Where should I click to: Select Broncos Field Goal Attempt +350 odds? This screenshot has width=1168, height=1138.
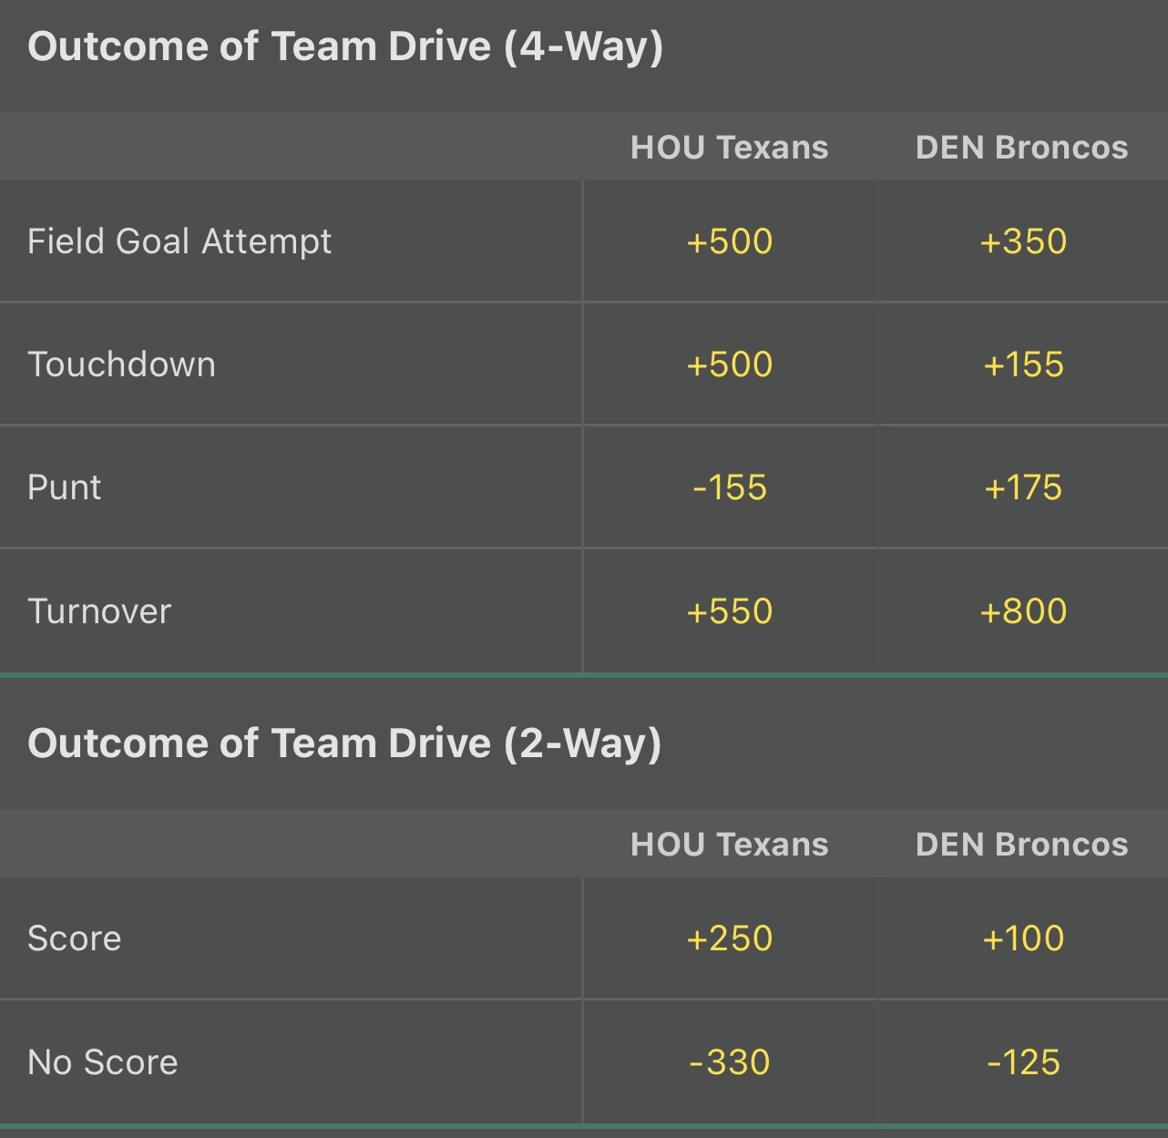coord(1022,241)
